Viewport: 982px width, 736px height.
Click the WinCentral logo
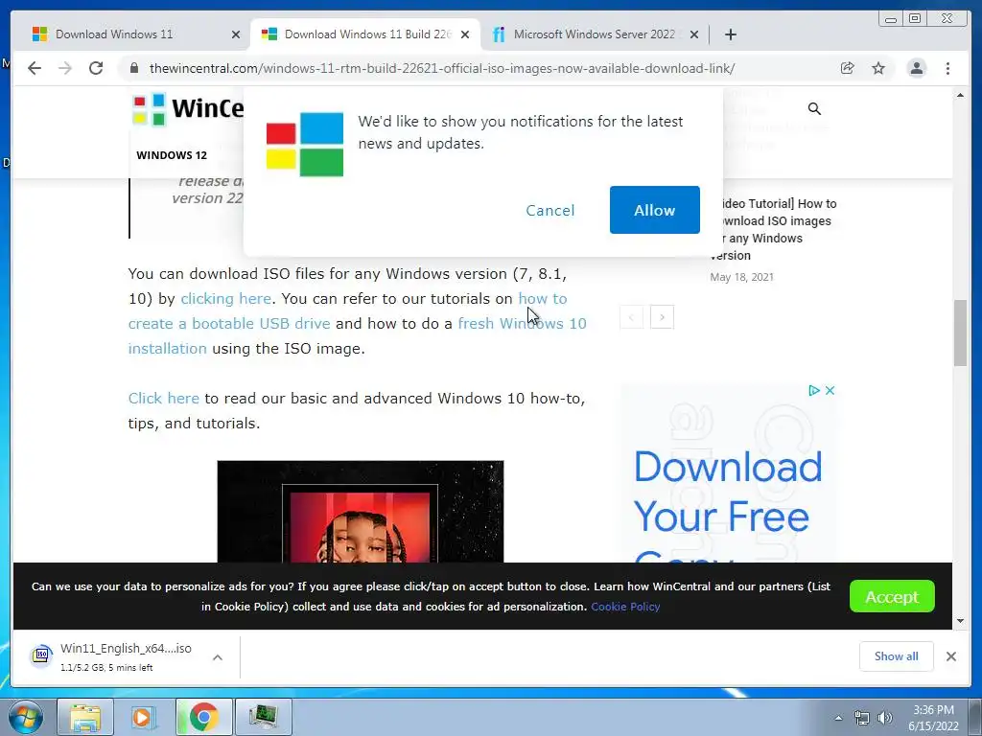tap(188, 109)
